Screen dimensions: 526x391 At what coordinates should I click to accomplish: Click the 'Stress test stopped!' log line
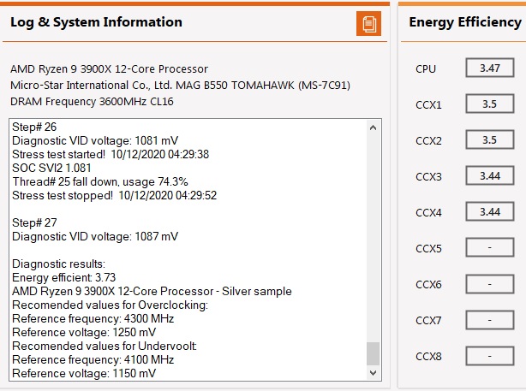tap(115, 195)
